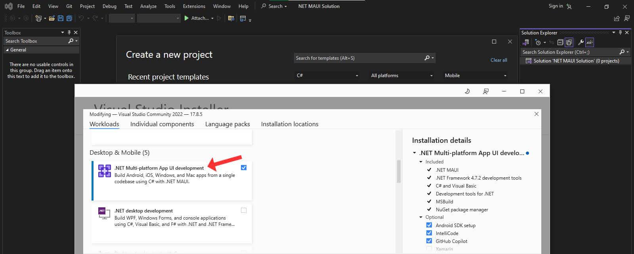This screenshot has width=634, height=254.
Task: Click the Clear all link
Action: (498, 60)
